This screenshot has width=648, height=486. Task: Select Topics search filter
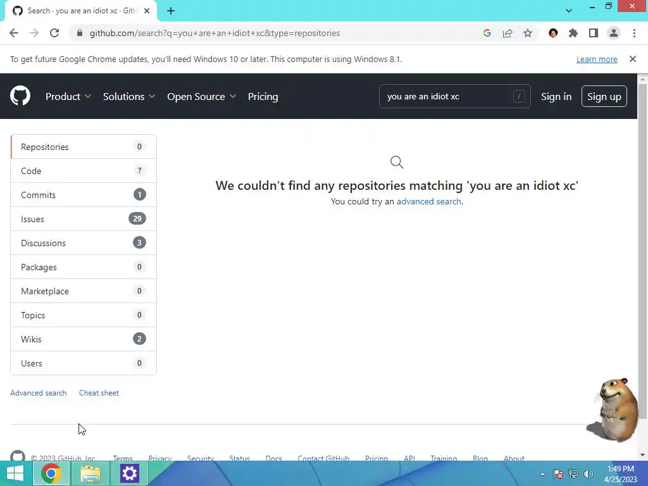pyautogui.click(x=84, y=315)
